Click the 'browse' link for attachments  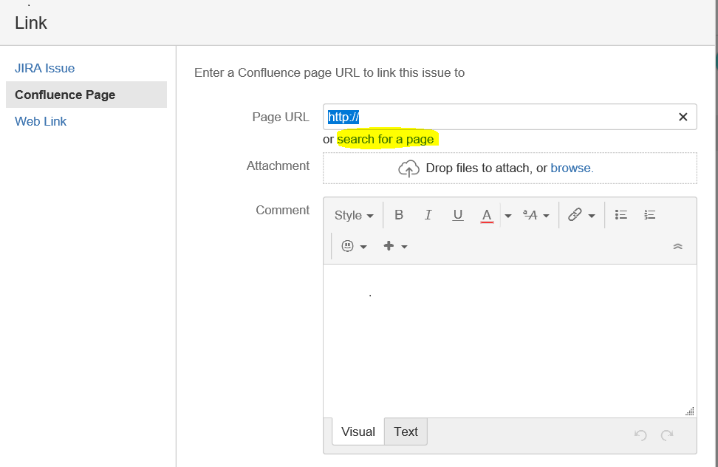570,168
